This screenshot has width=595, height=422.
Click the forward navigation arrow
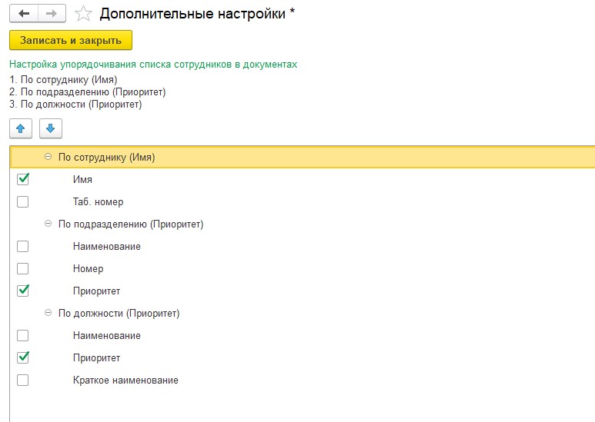pos(52,14)
